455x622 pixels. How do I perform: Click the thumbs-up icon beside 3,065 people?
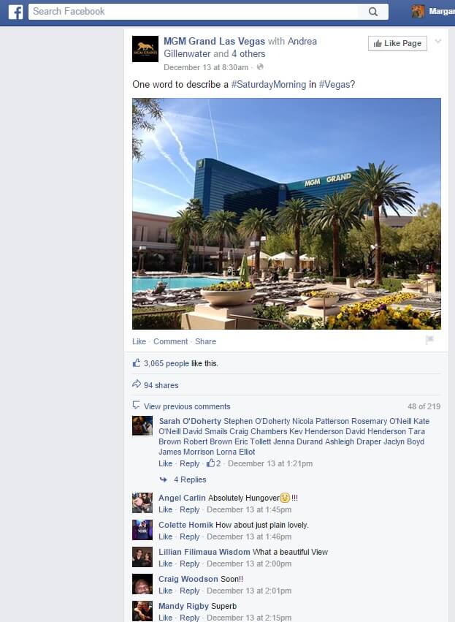coord(137,363)
